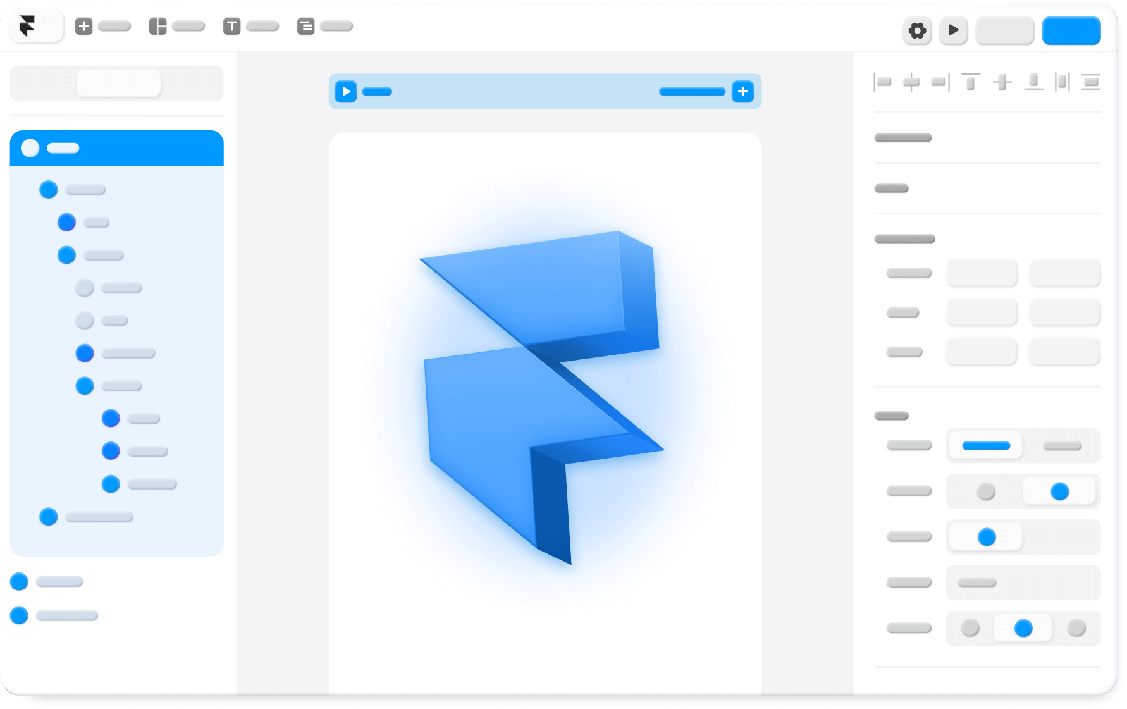Select the 3D Framer logo on canvas

pyautogui.click(x=543, y=397)
